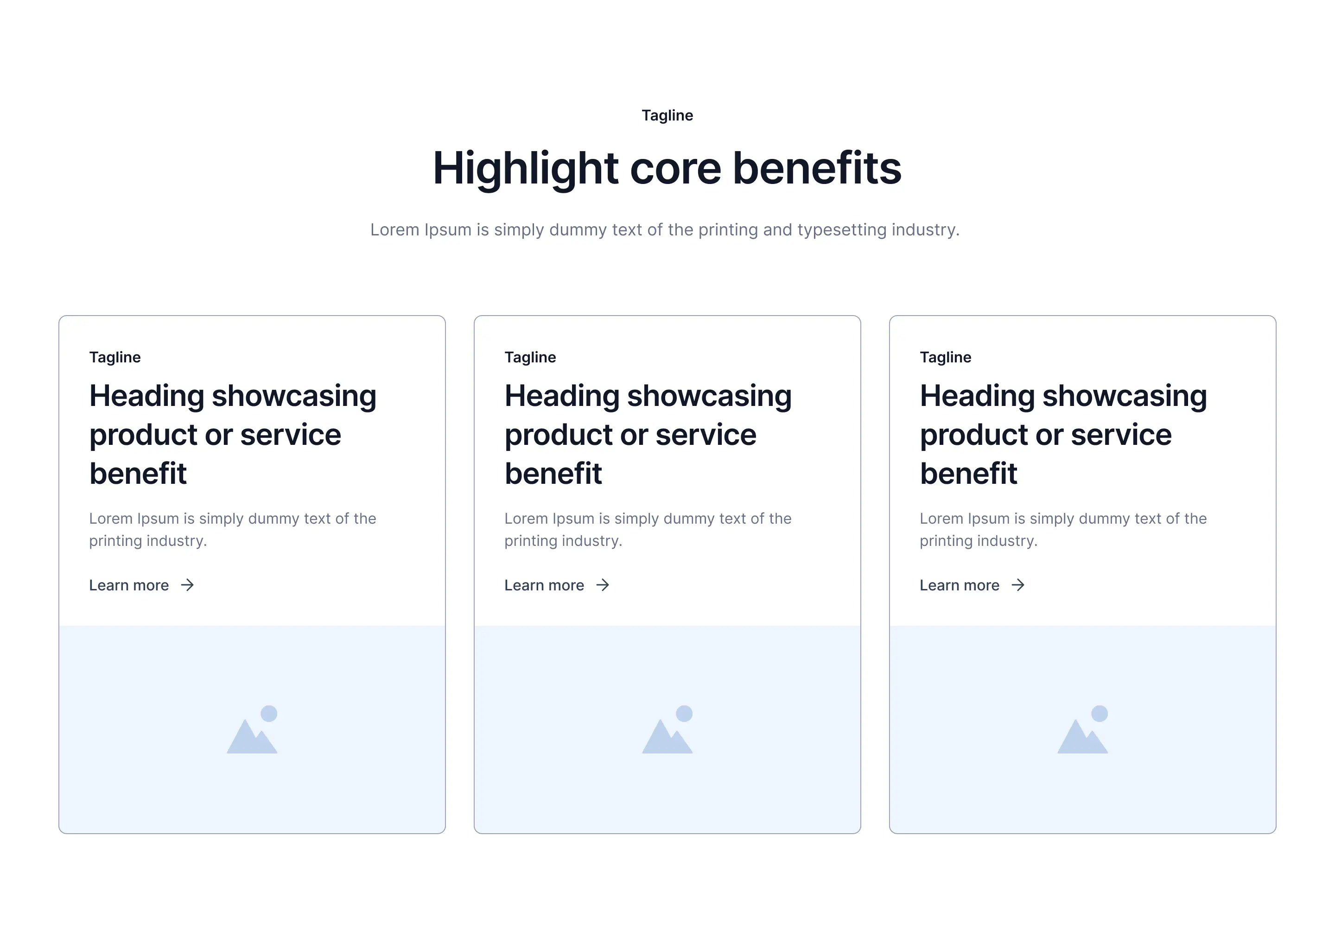Select the Tagline label in the first card
The width and height of the screenshot is (1335, 937).
tap(114, 357)
